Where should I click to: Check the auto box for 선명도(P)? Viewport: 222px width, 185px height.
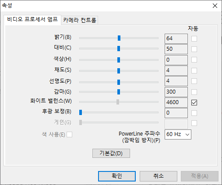[194, 81]
